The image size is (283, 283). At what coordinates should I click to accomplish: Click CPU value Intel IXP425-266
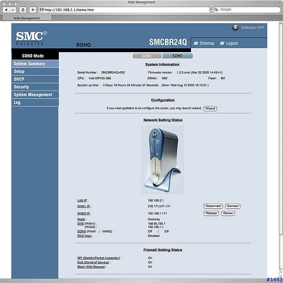[x=99, y=78]
